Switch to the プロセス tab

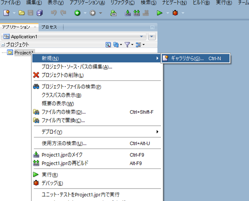tap(49, 27)
